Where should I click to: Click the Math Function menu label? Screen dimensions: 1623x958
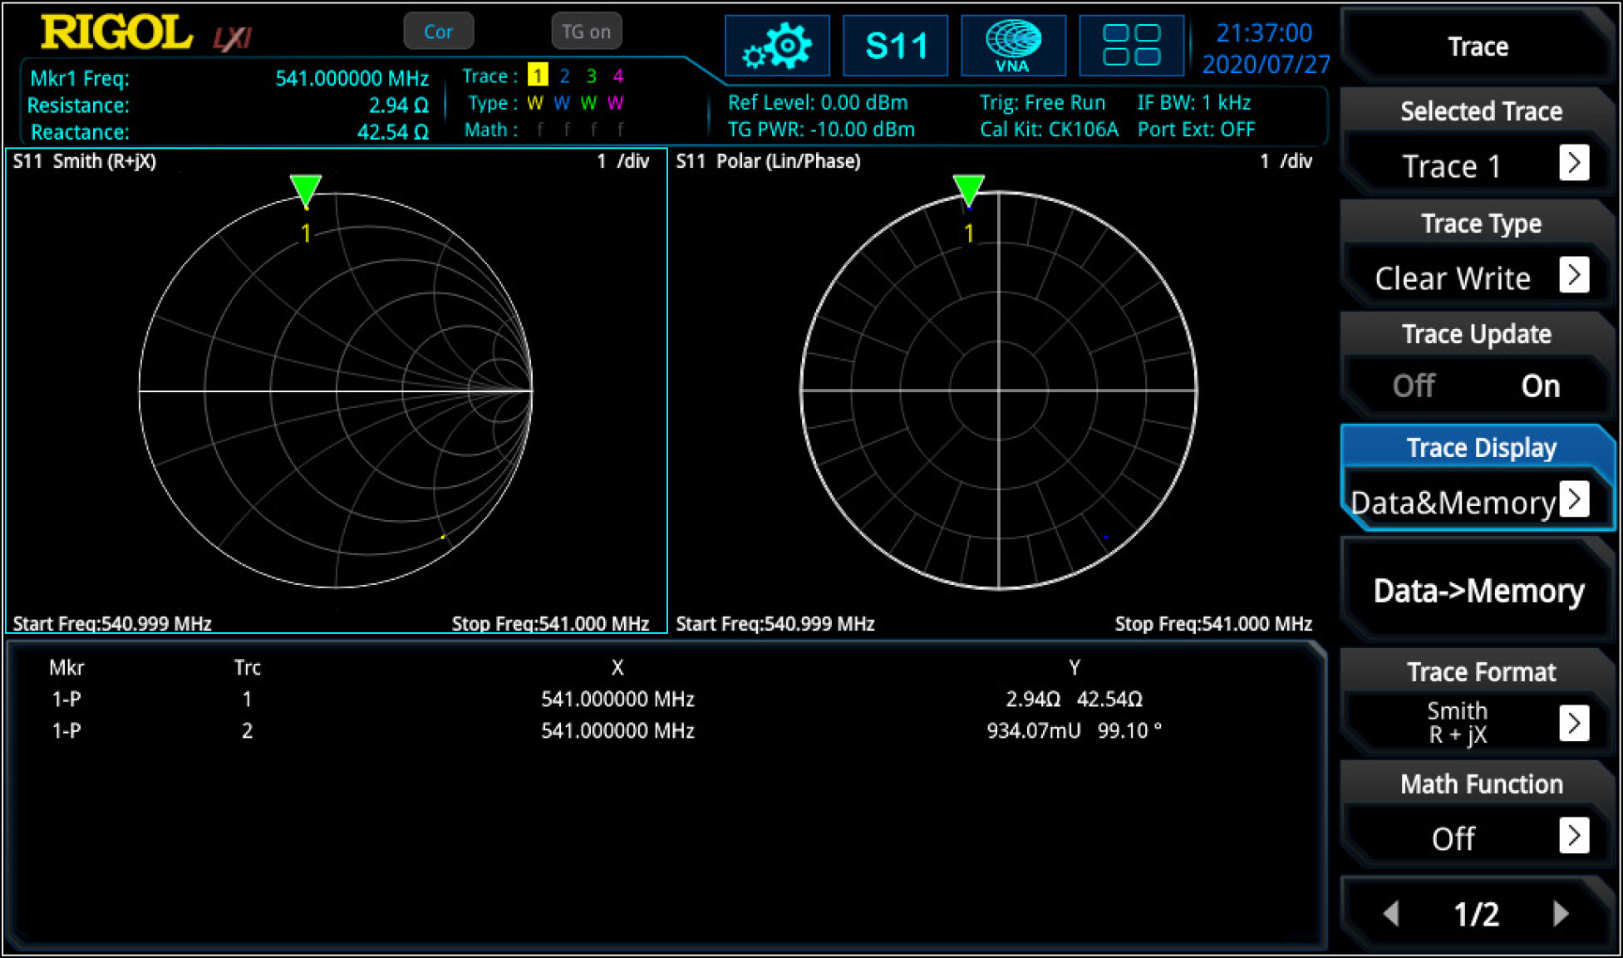coord(1481,784)
